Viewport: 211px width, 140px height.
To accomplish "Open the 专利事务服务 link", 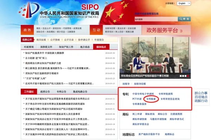I will coord(140,104).
